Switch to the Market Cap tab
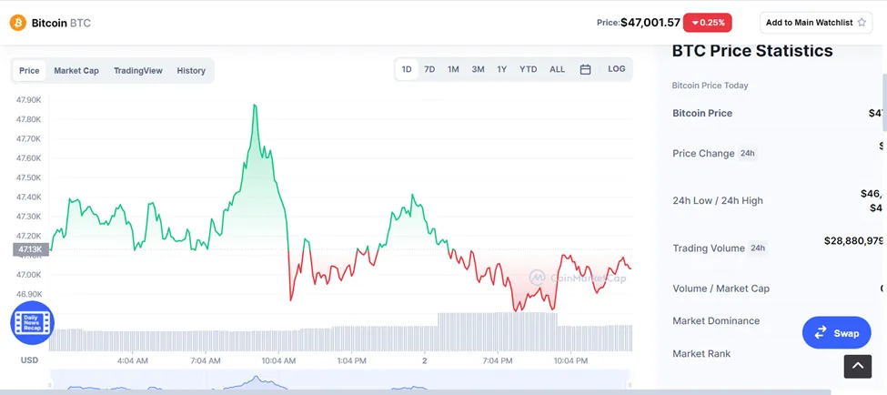Image resolution: width=887 pixels, height=395 pixels. point(76,71)
